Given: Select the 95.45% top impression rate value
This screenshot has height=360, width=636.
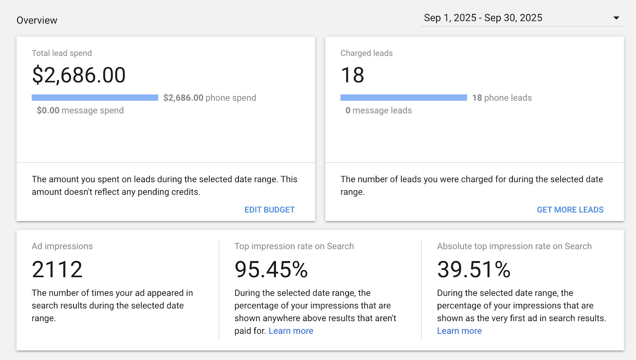Looking at the screenshot, I should point(271,270).
